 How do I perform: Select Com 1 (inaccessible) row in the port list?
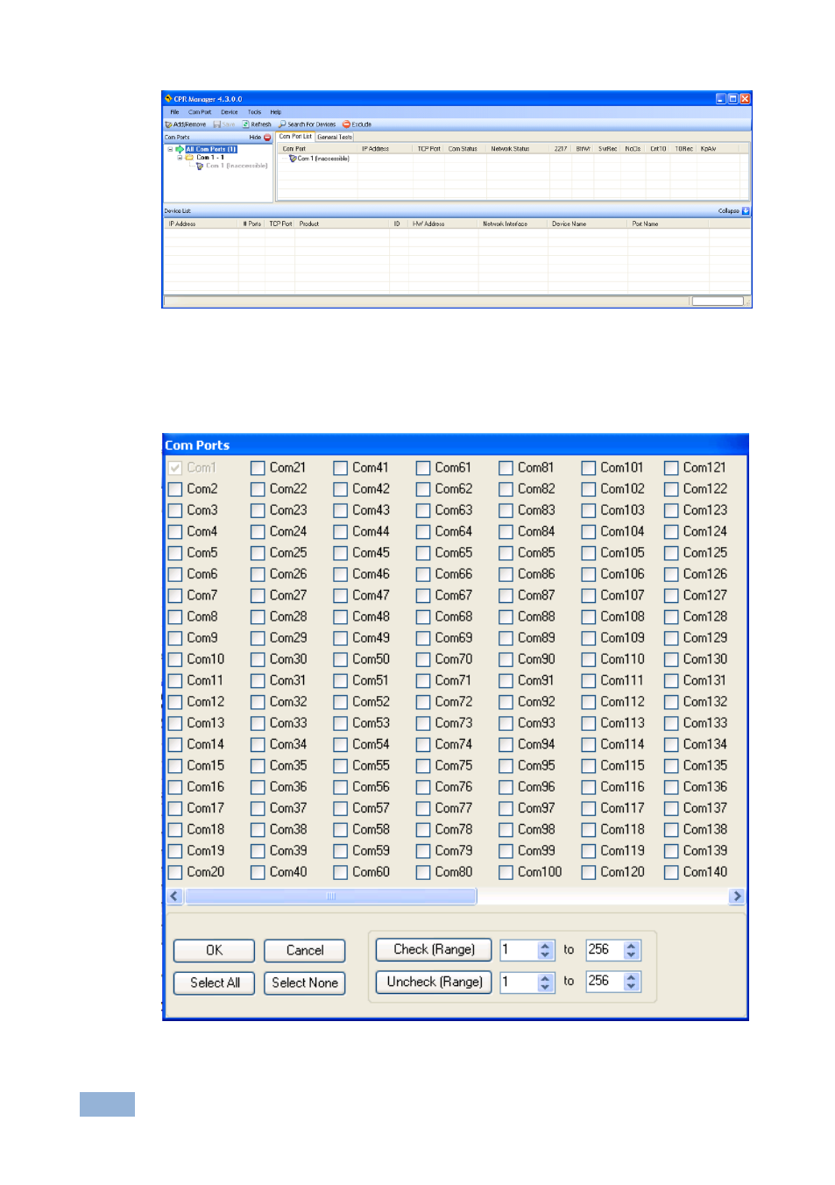click(x=319, y=159)
